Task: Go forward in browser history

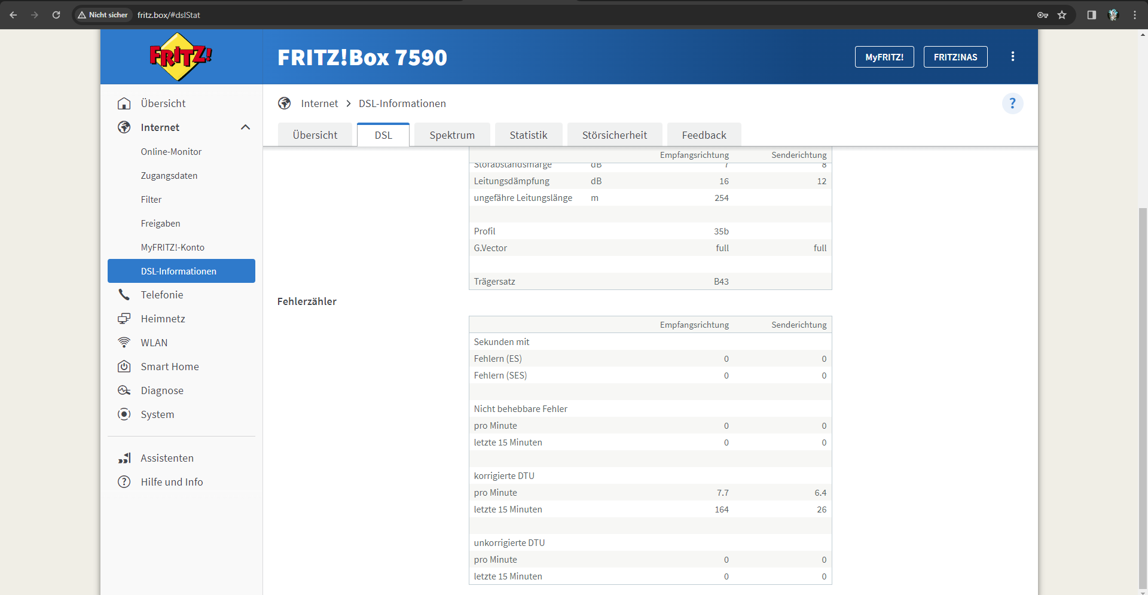Action: coord(35,15)
